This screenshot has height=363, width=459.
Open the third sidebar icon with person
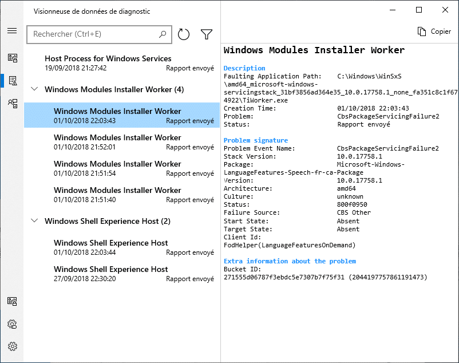point(12,103)
